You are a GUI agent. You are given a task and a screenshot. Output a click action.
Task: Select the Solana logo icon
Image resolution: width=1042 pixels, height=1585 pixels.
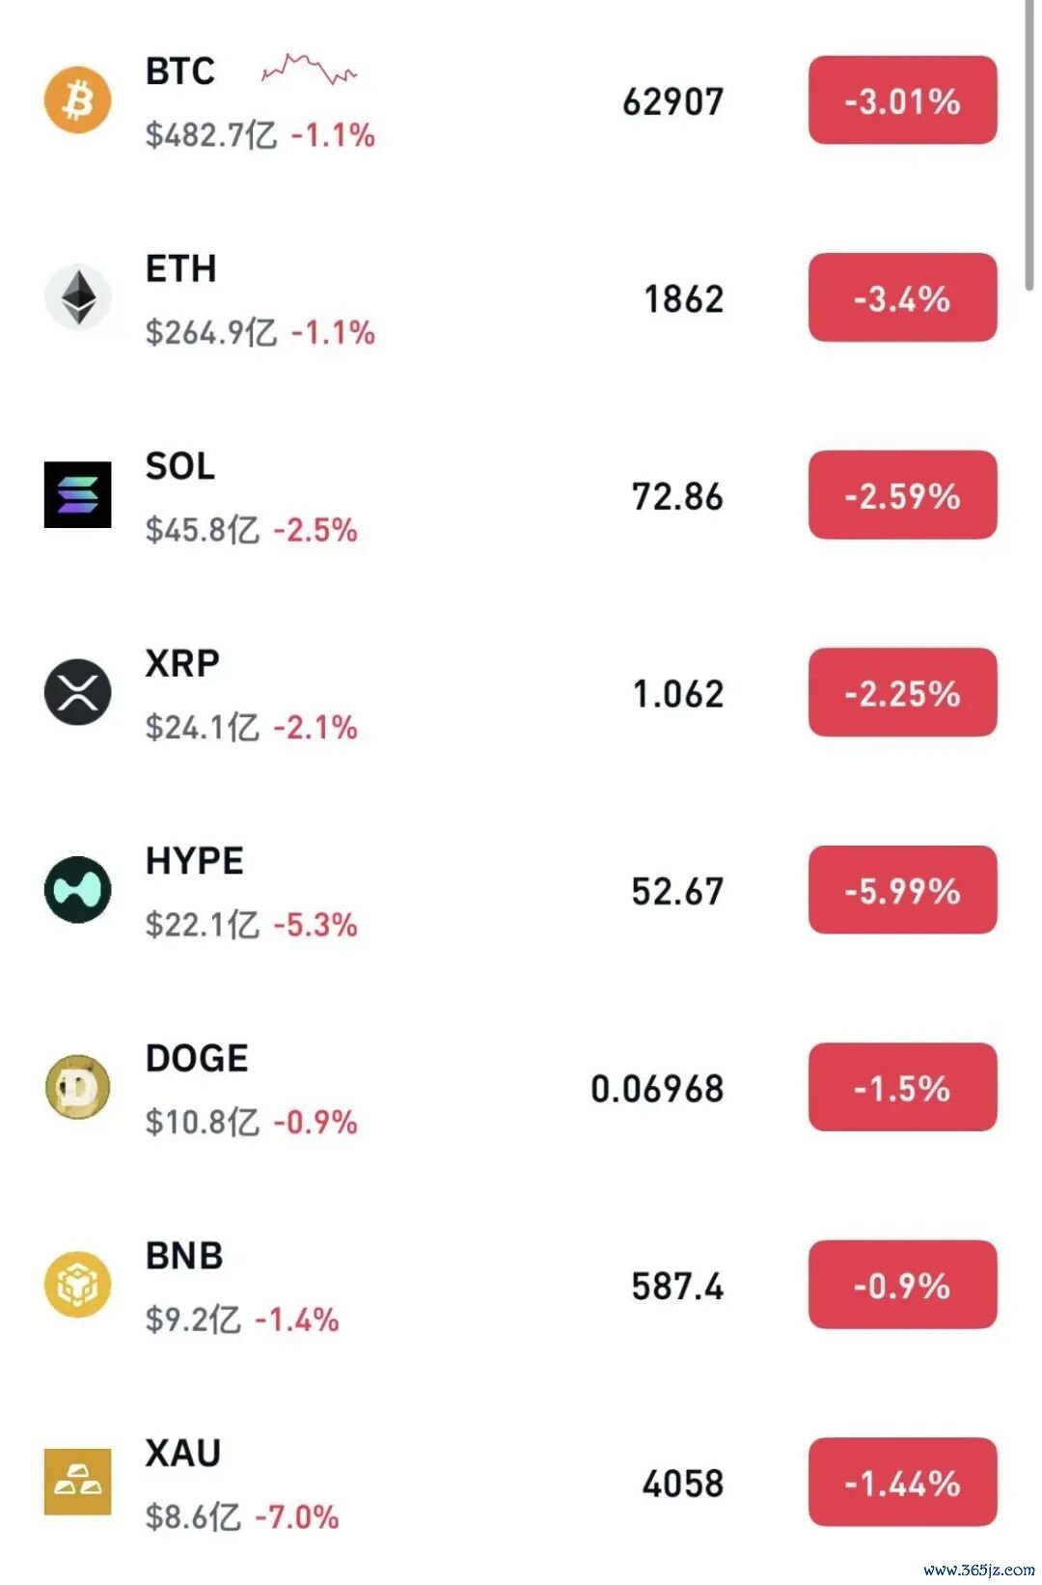pyautogui.click(x=78, y=494)
